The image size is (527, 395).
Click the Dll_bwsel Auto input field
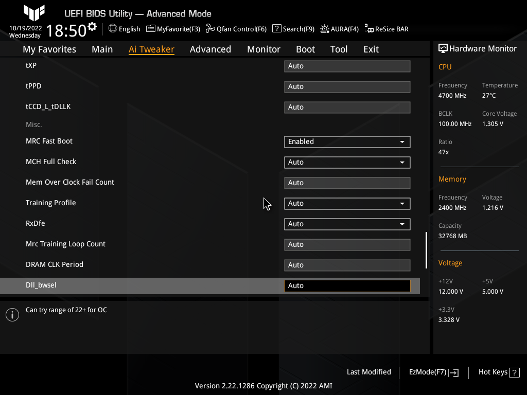click(x=347, y=285)
